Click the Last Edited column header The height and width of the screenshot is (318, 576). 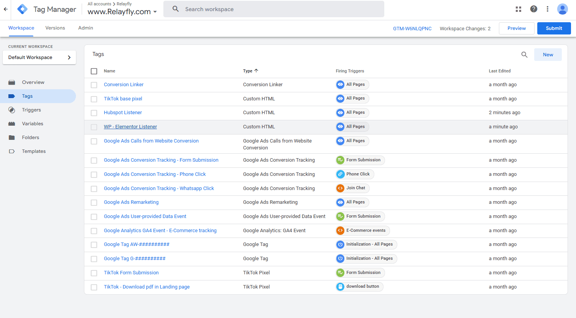[500, 71]
